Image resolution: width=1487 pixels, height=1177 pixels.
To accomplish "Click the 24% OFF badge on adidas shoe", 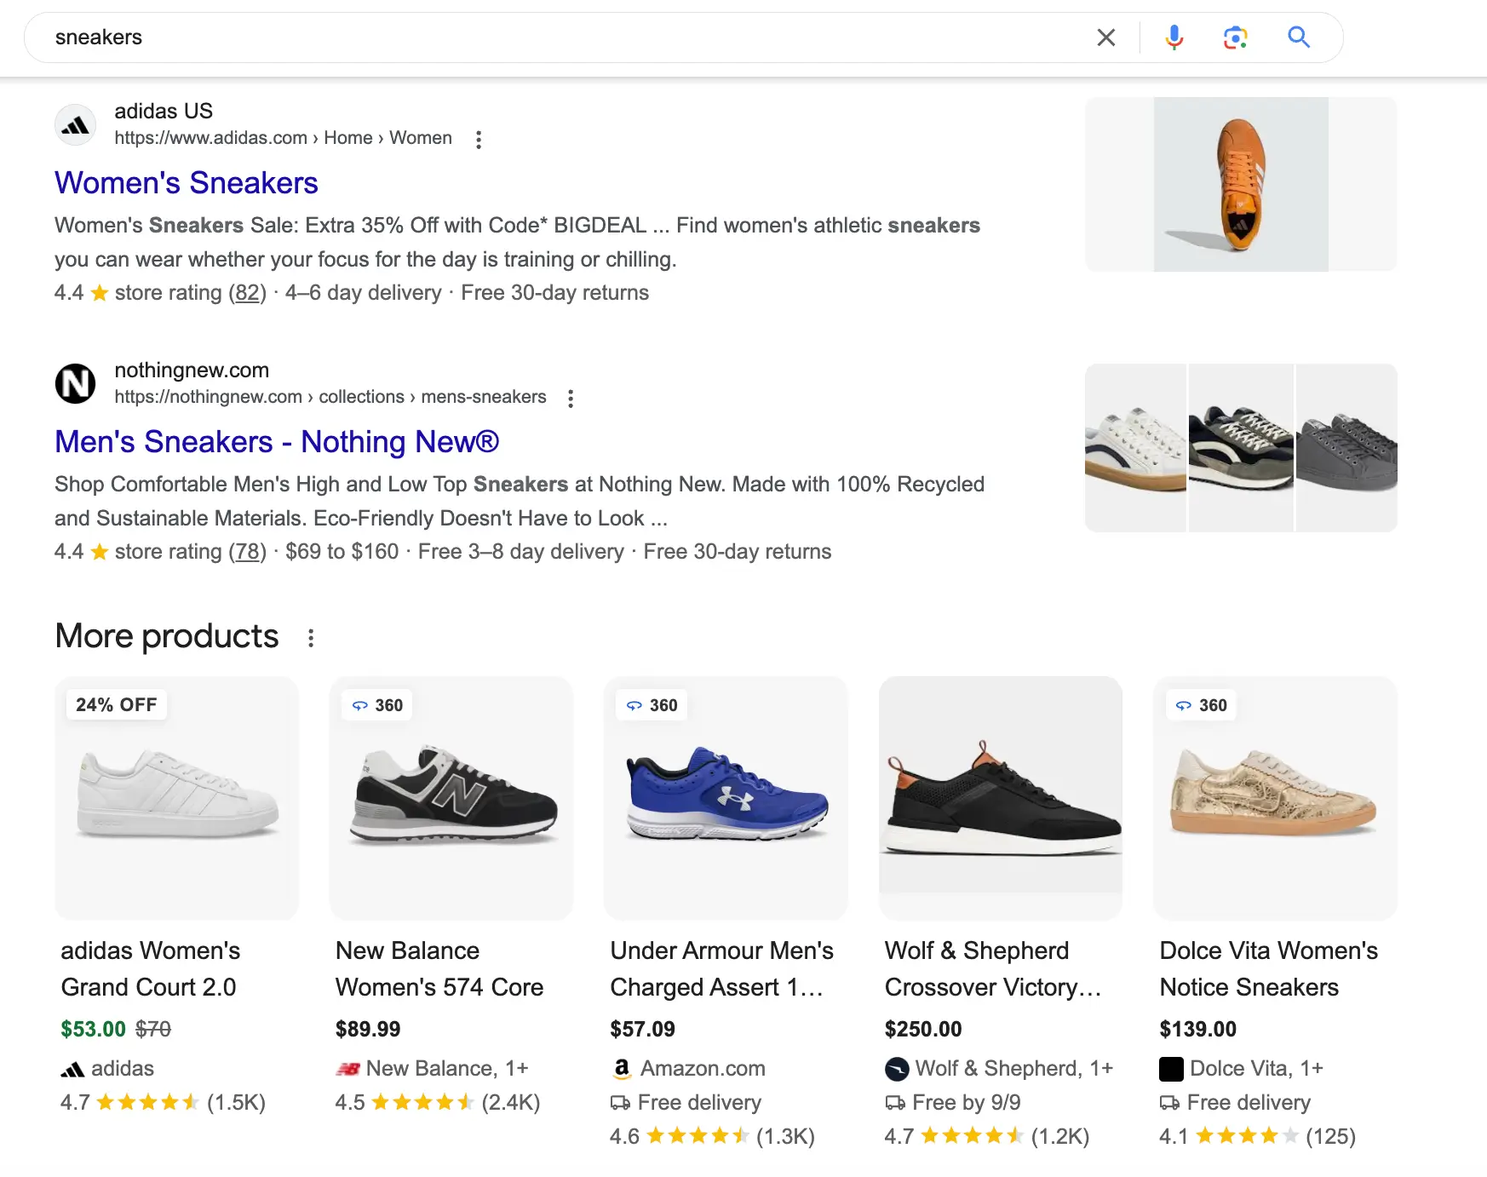I will 117,705.
